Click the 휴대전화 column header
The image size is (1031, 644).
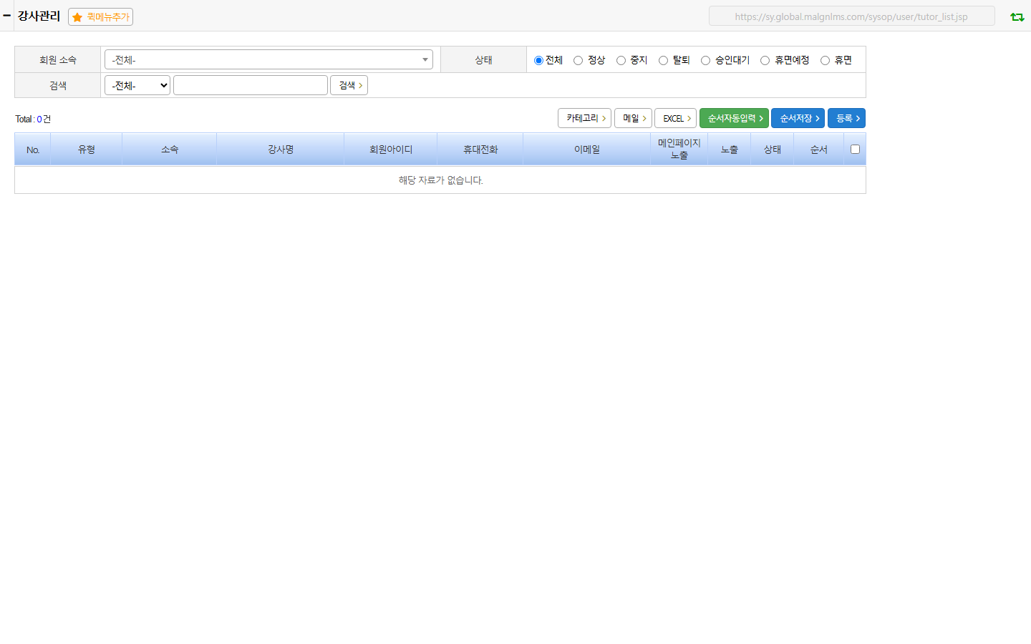tap(480, 150)
